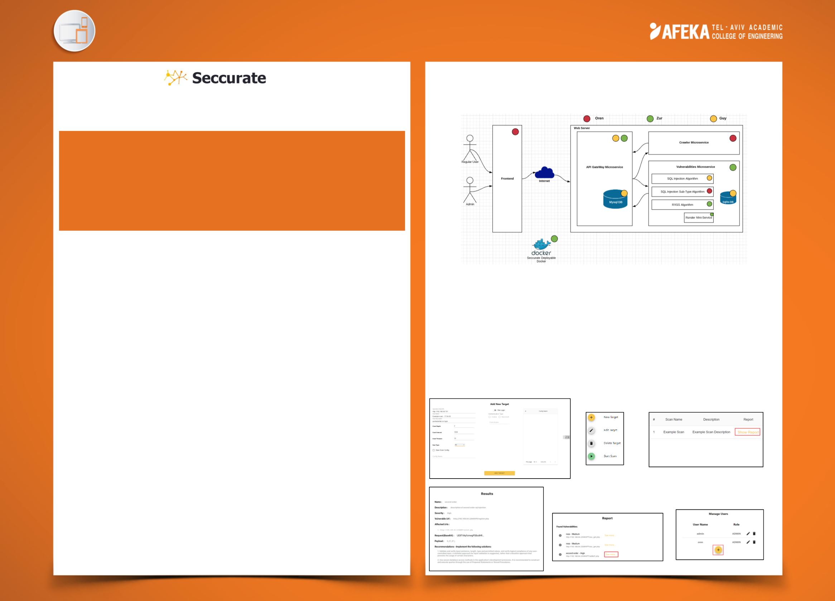Click the Results heading
This screenshot has width=835, height=601.
[x=487, y=494]
